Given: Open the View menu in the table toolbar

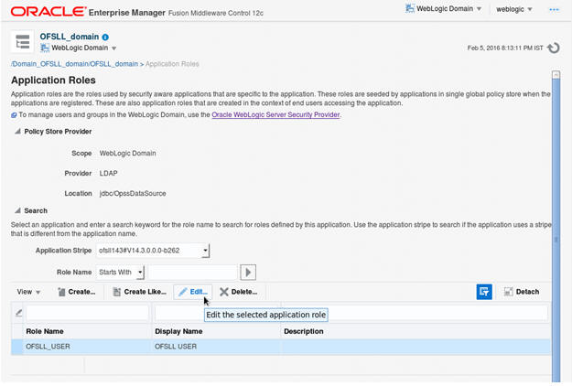Looking at the screenshot, I should point(28,292).
